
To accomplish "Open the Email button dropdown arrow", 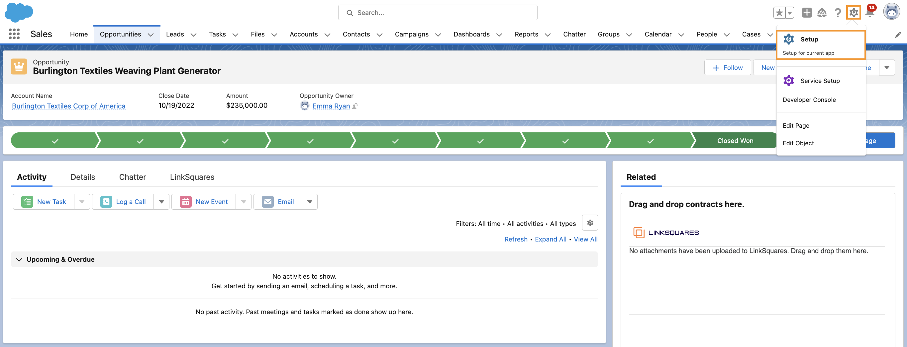I will click(310, 201).
